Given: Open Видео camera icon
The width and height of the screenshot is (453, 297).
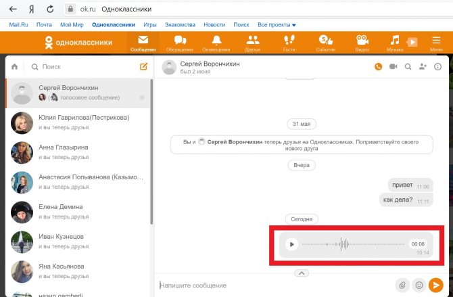Looking at the screenshot, I should coord(362,43).
